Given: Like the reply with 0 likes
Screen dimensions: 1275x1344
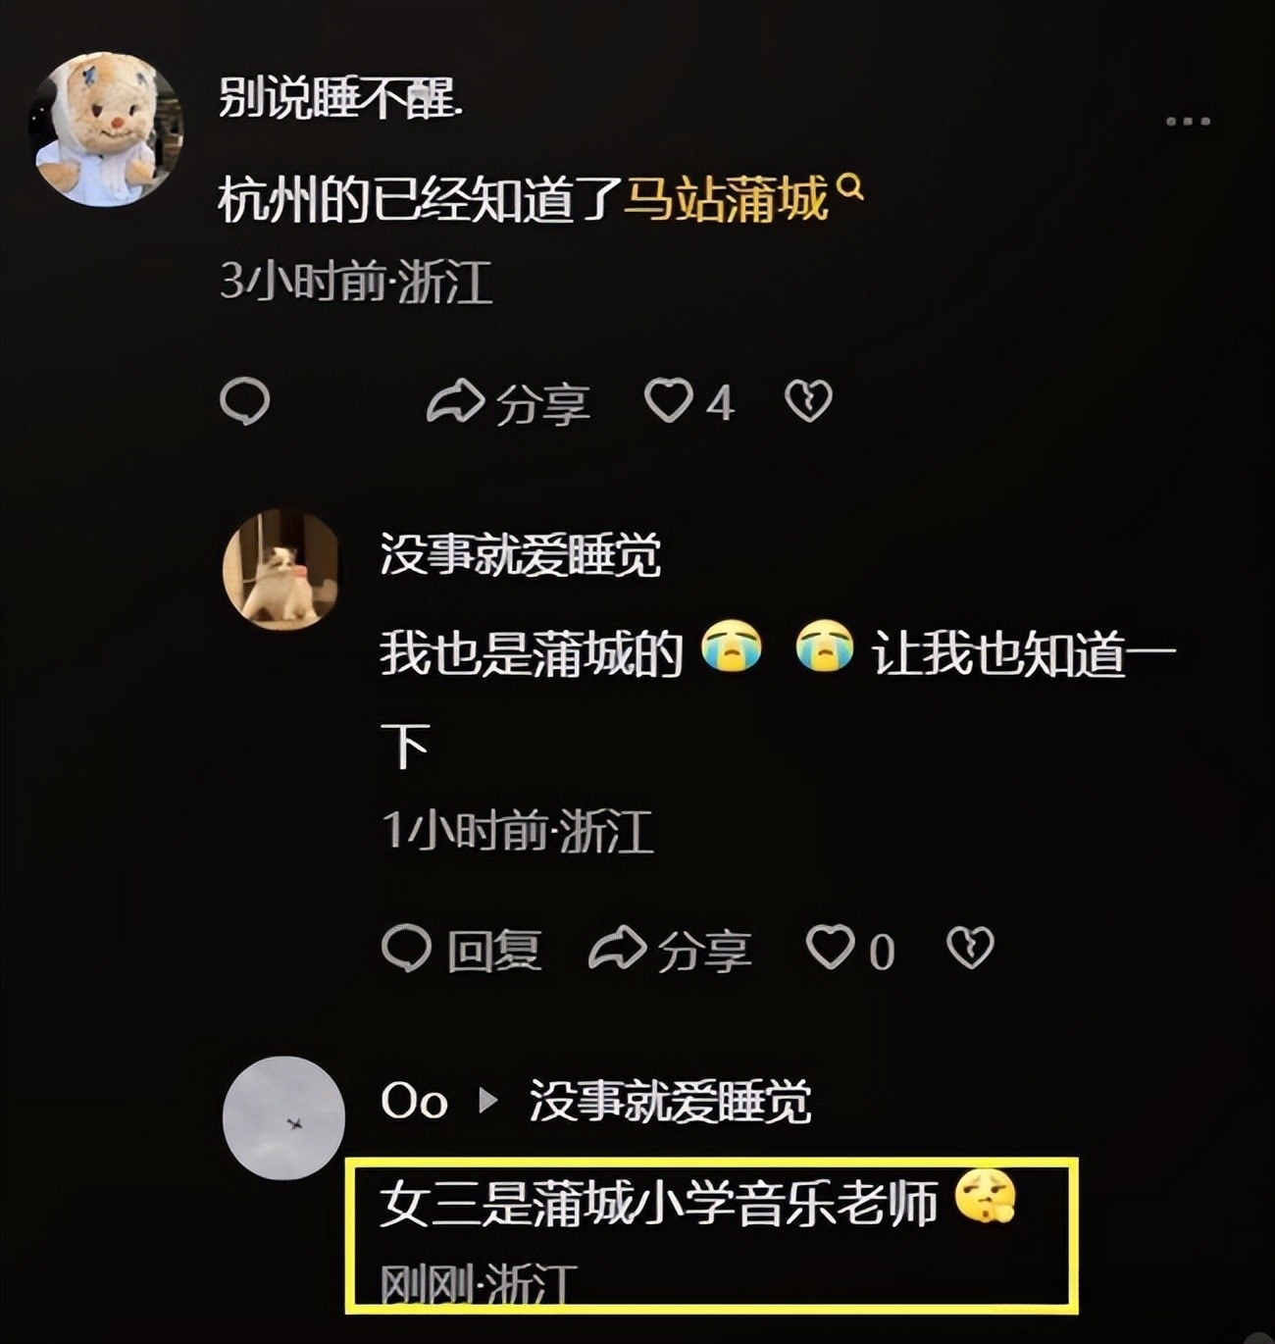Looking at the screenshot, I should [850, 949].
